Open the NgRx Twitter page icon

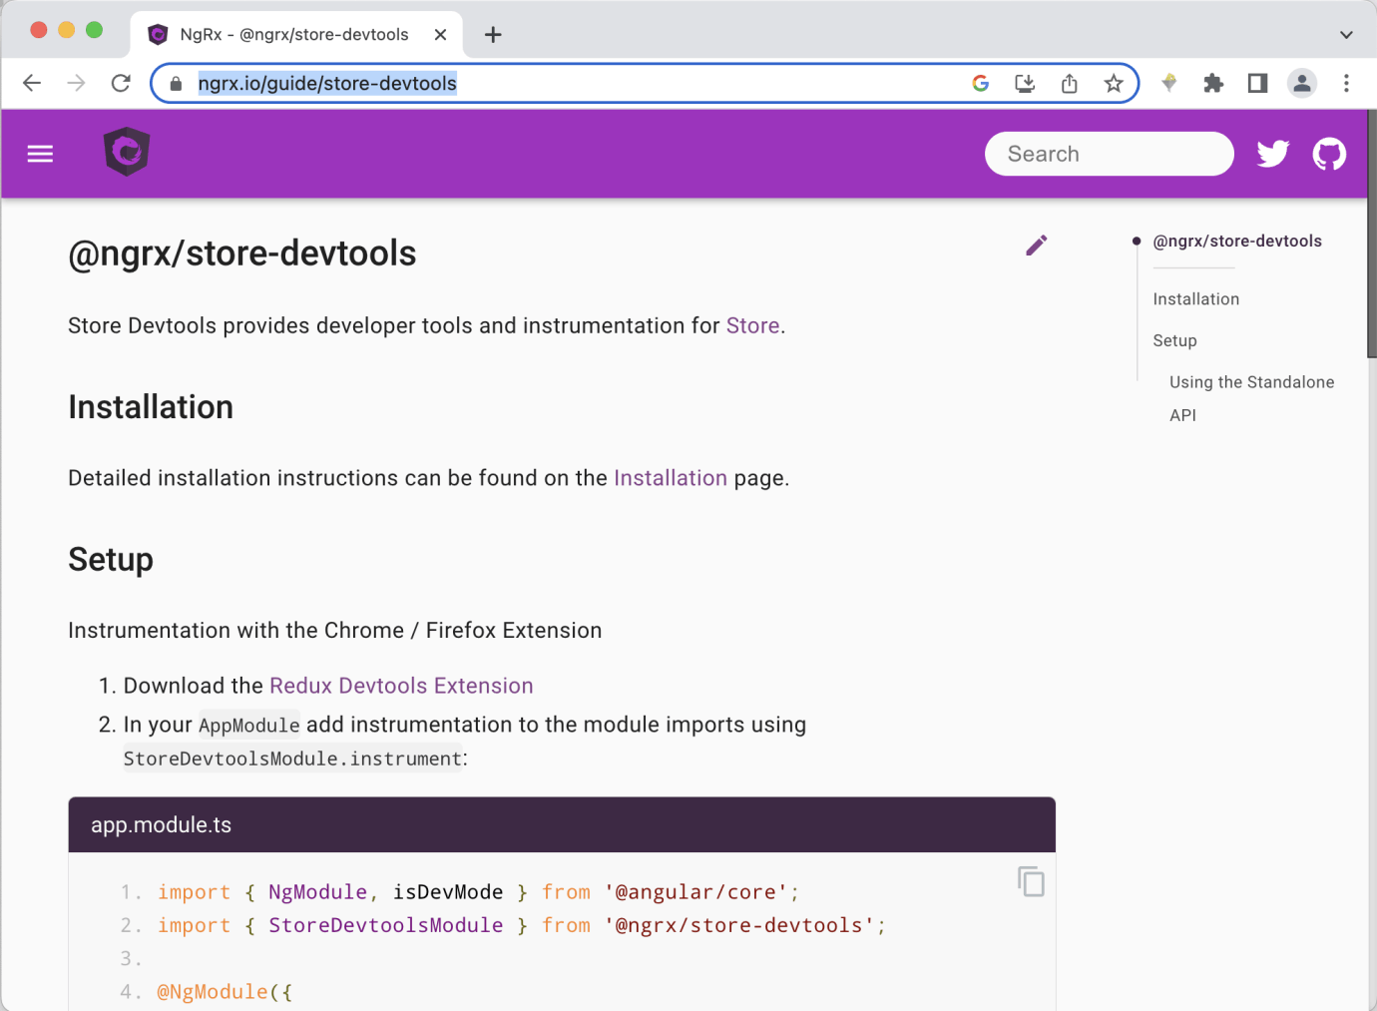click(1272, 154)
